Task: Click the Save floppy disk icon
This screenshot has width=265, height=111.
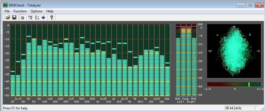Action: pos(14,17)
